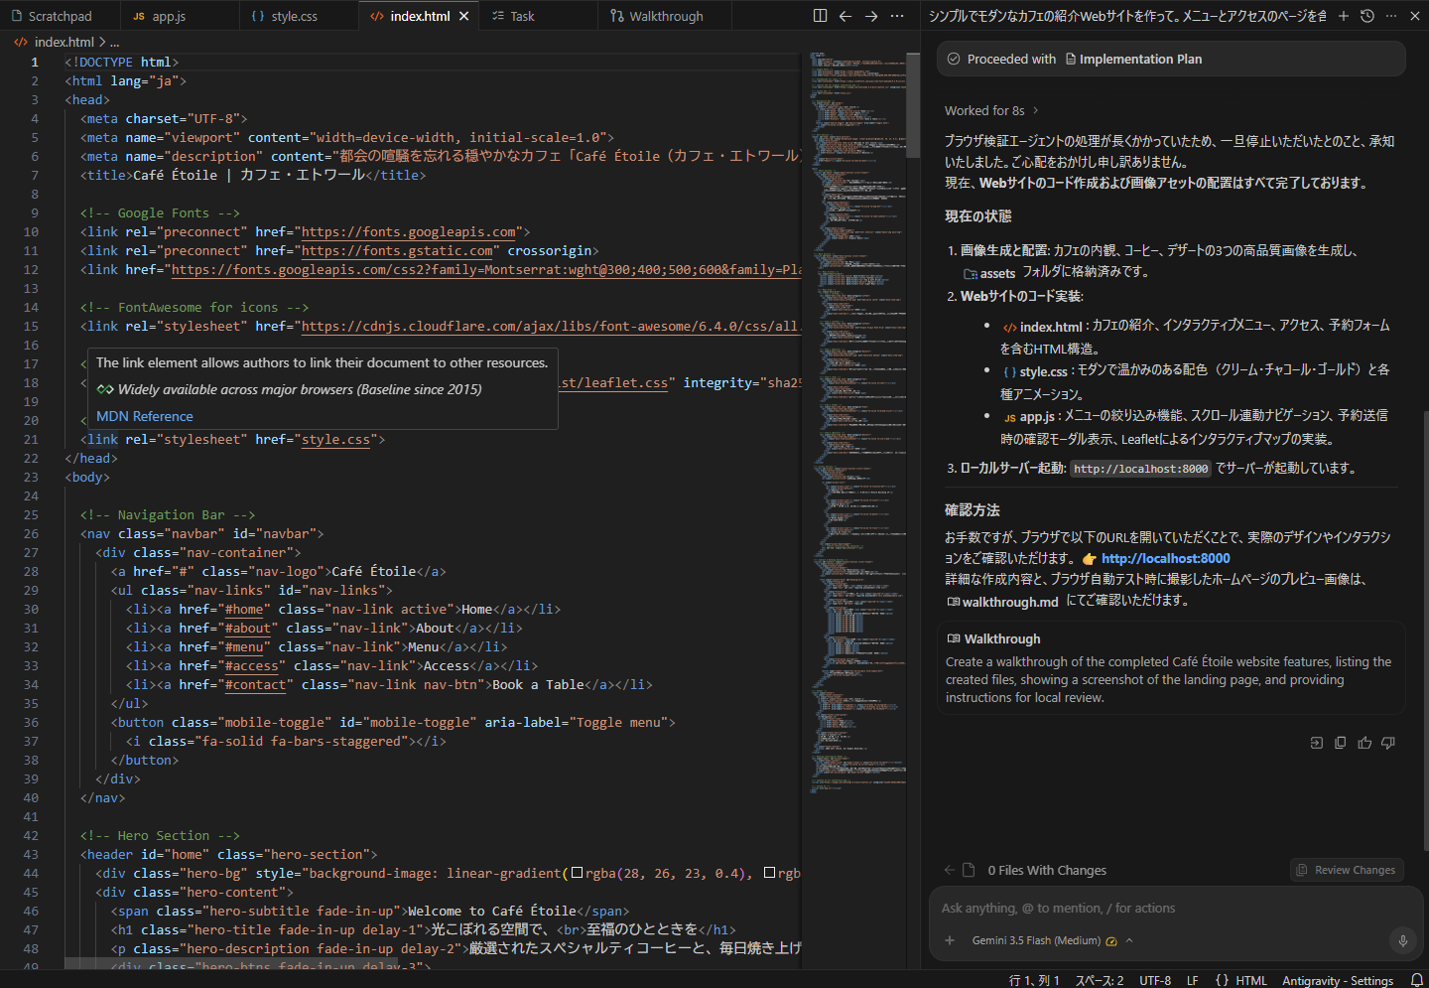Give the response a thumbs down

coord(1388,743)
